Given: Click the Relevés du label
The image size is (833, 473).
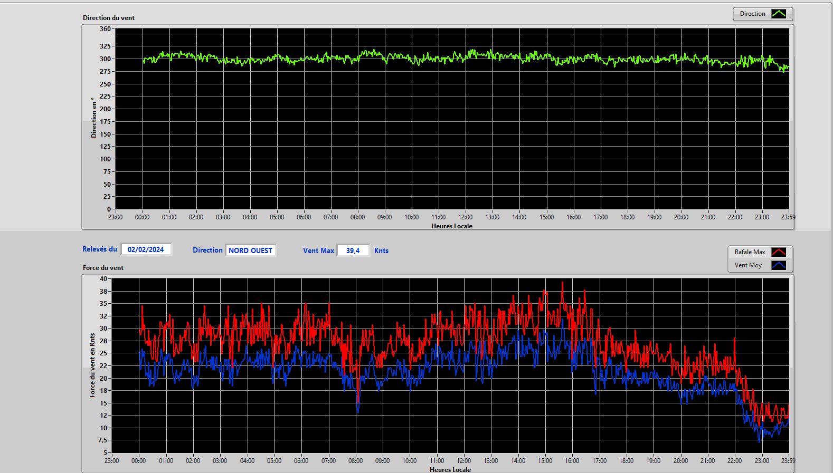Looking at the screenshot, I should 100,249.
